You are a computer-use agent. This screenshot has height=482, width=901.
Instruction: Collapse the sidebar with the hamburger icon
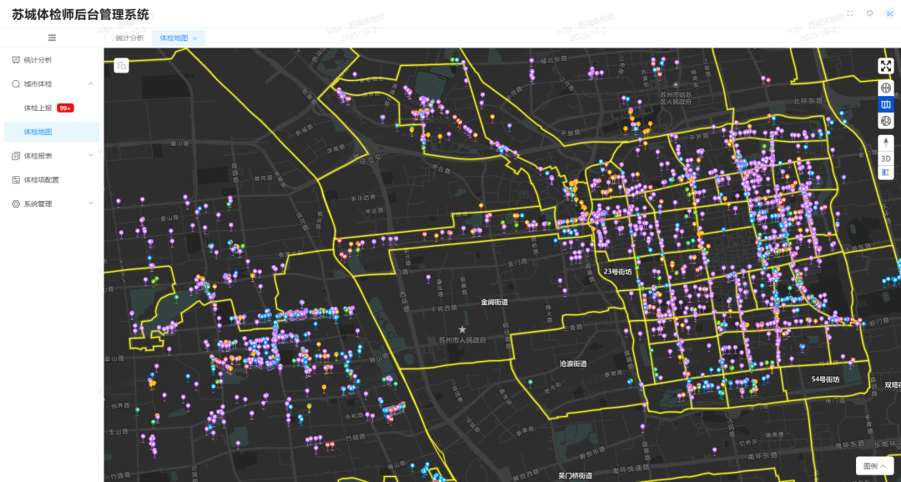(52, 38)
